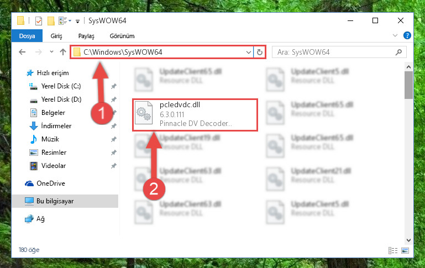Click the vertical scrollbar thumb
The height and width of the screenshot is (268, 425).
(x=408, y=85)
